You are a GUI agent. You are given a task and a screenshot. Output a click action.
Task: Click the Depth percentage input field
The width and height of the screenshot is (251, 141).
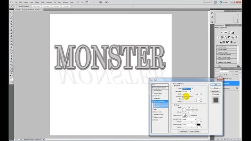pyautogui.click(x=198, y=94)
